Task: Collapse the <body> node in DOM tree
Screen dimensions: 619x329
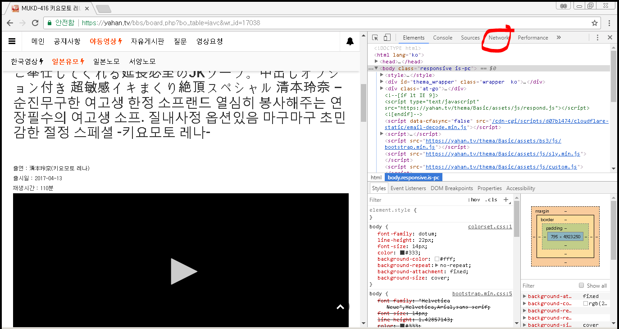Action: (x=377, y=68)
